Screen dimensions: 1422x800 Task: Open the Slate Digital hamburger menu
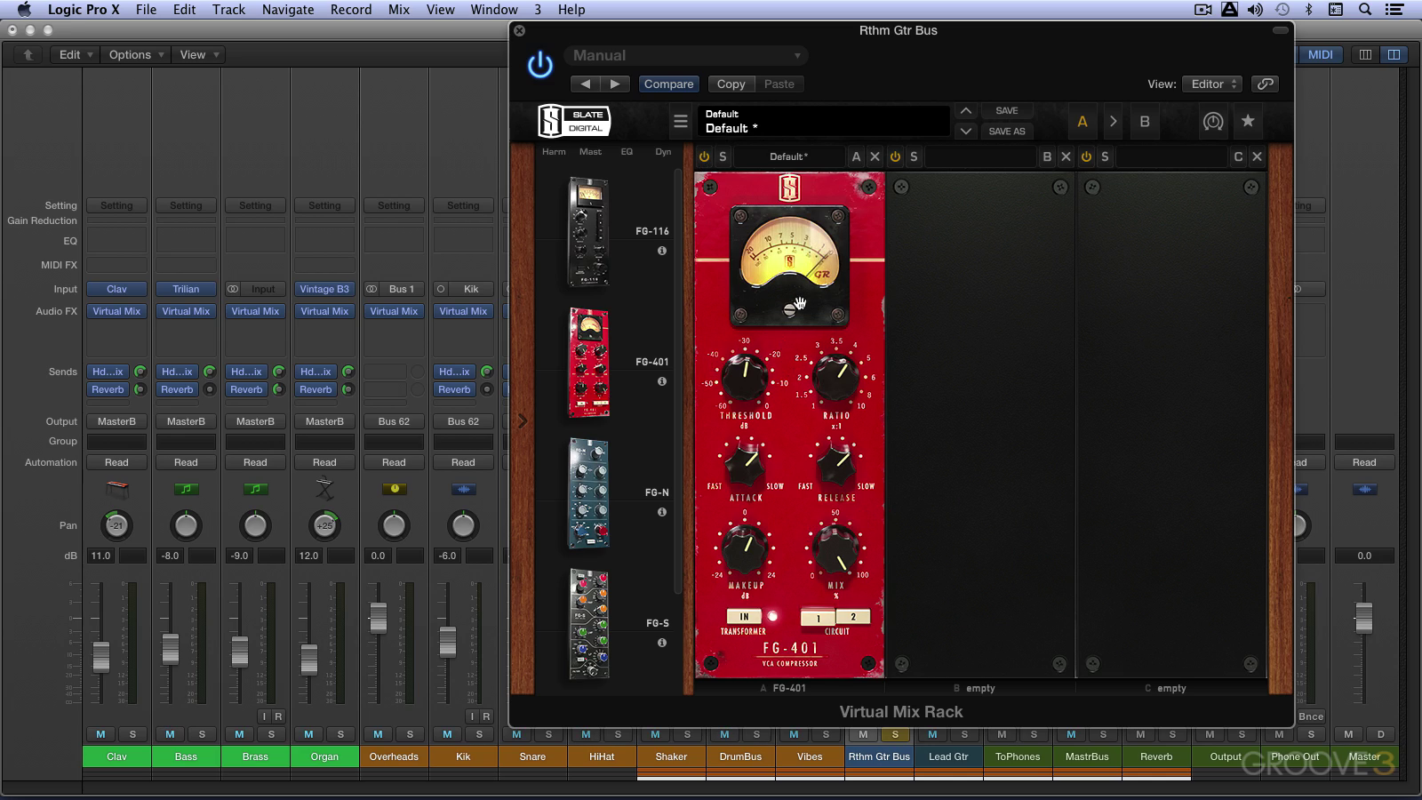click(681, 122)
